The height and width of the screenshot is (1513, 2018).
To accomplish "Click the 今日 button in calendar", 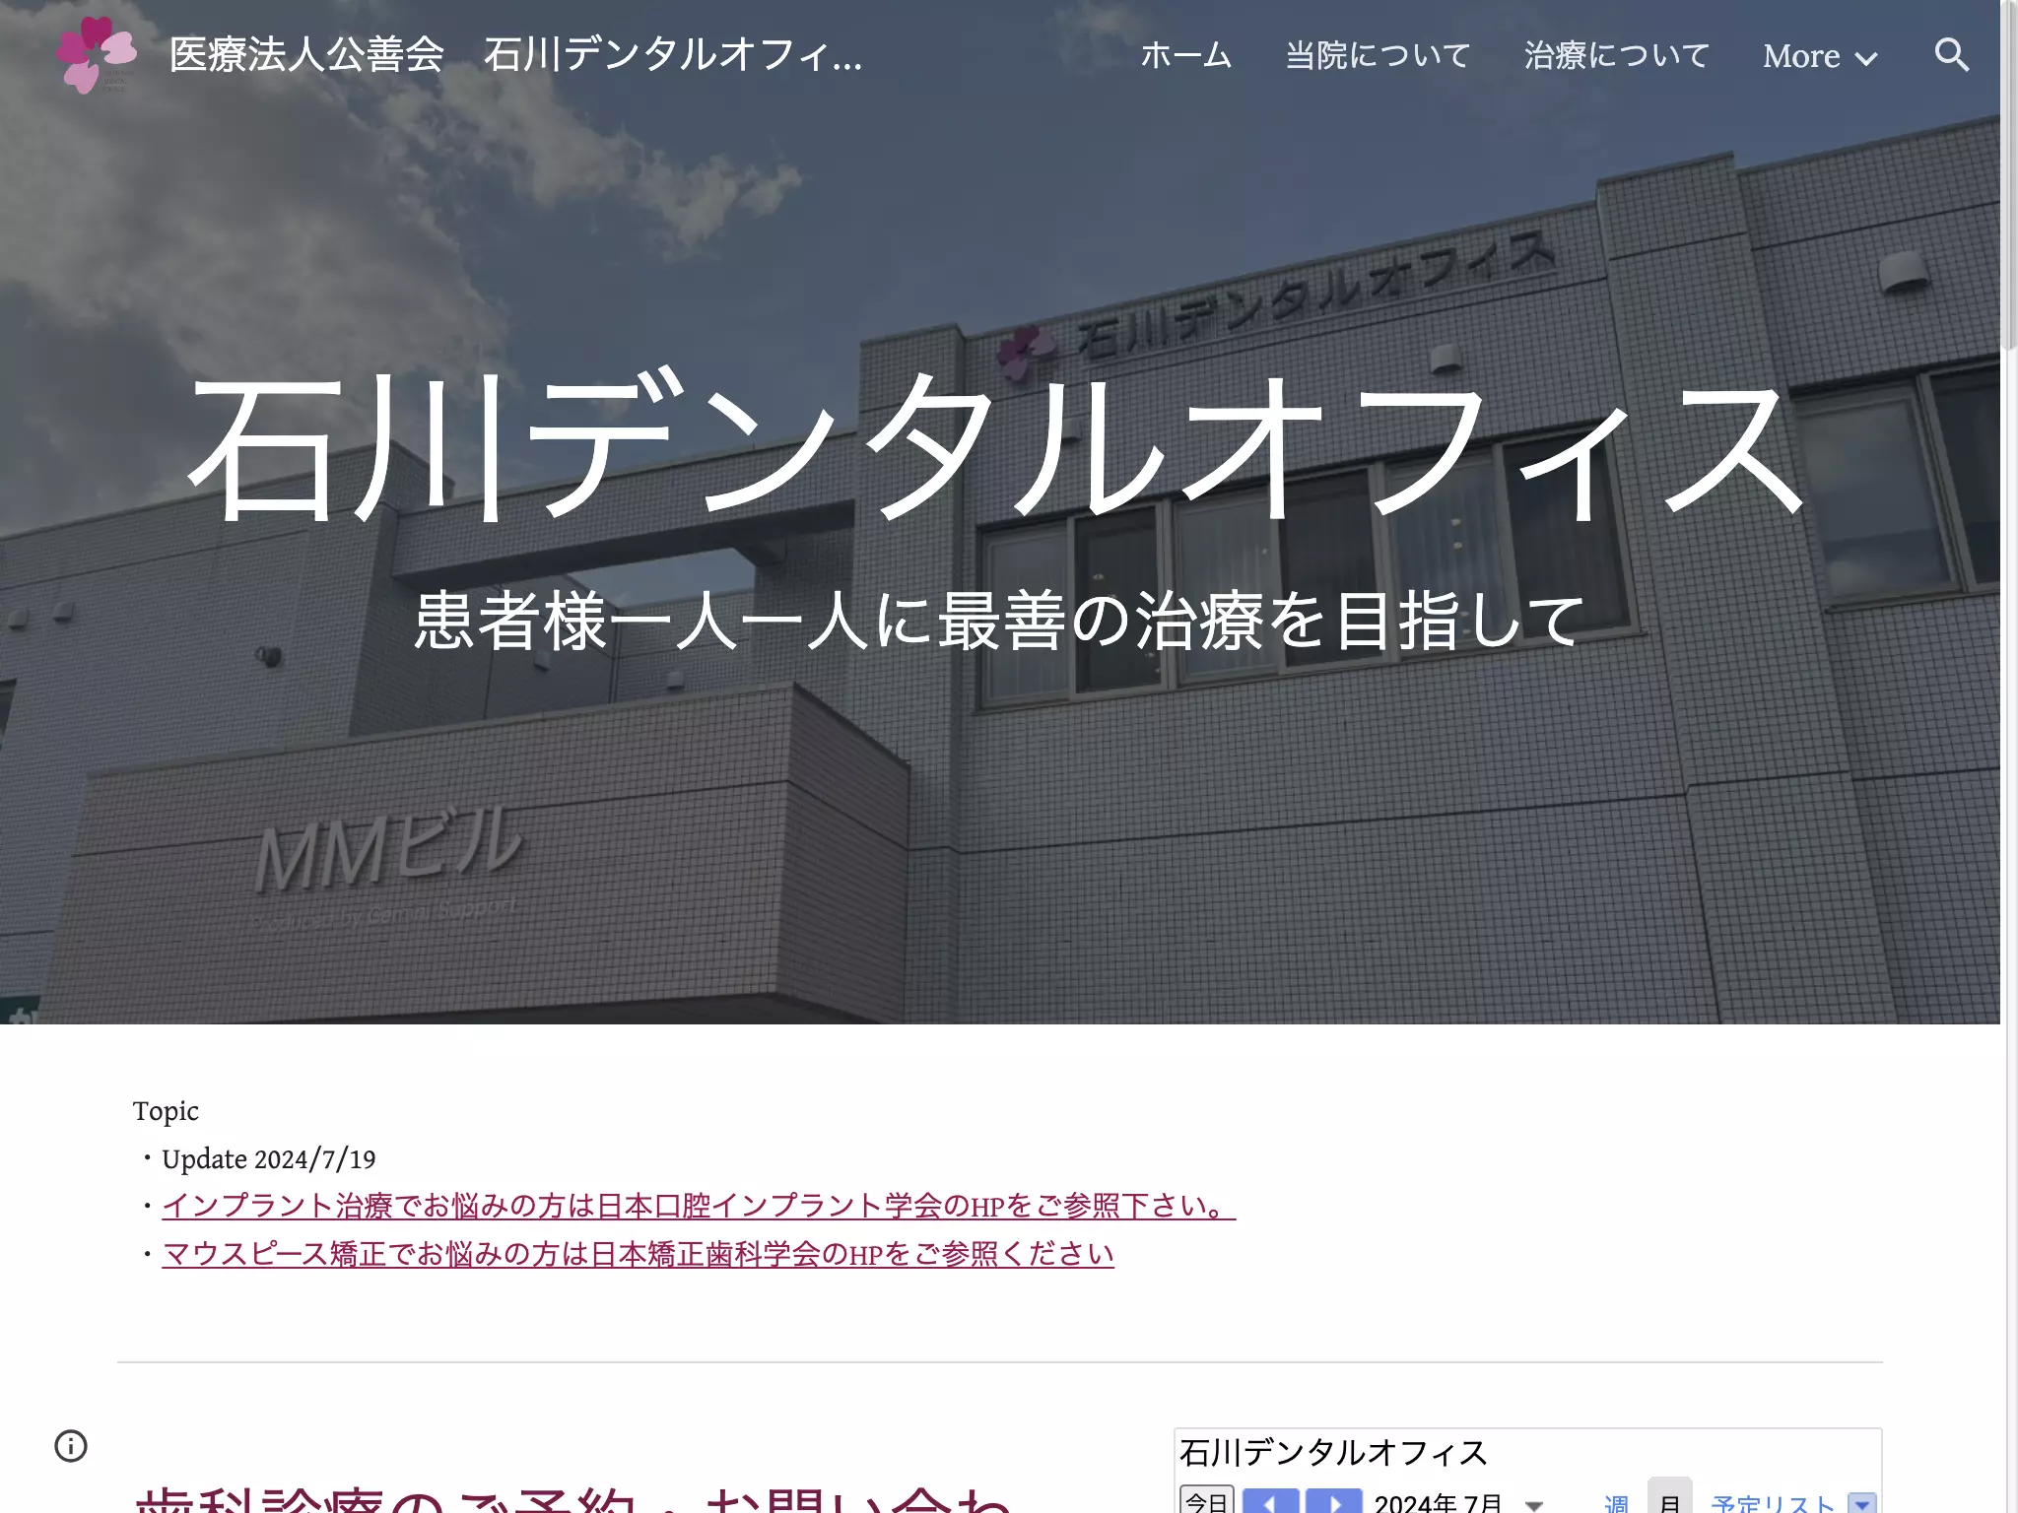I will pyautogui.click(x=1207, y=1500).
